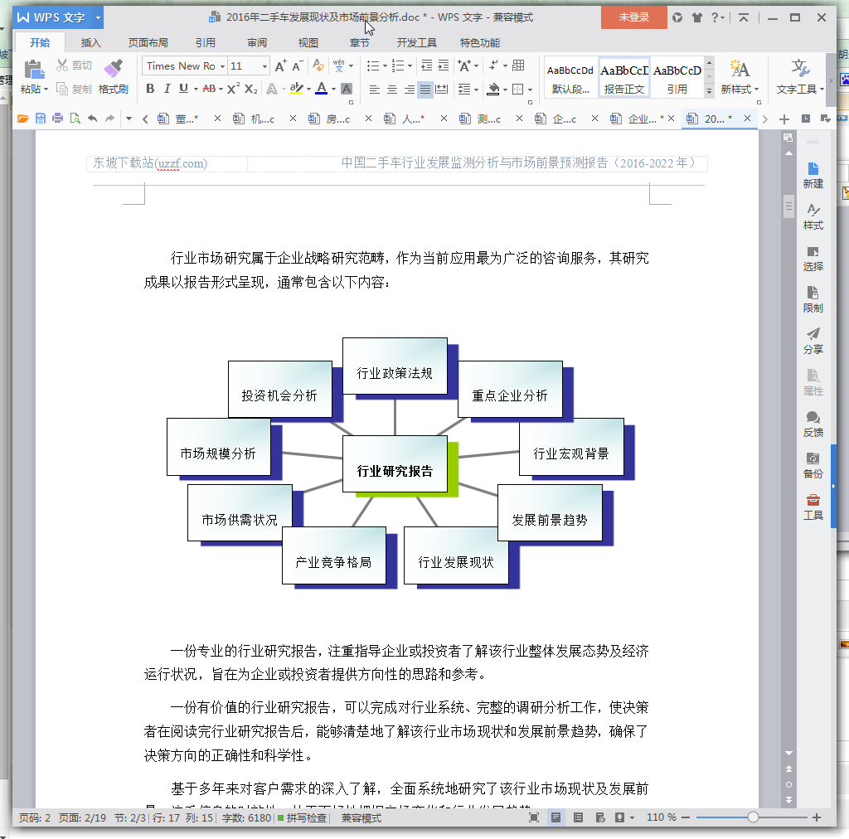Open file with the orange folder icon
Viewport: 849px width, 839px height.
(22, 119)
